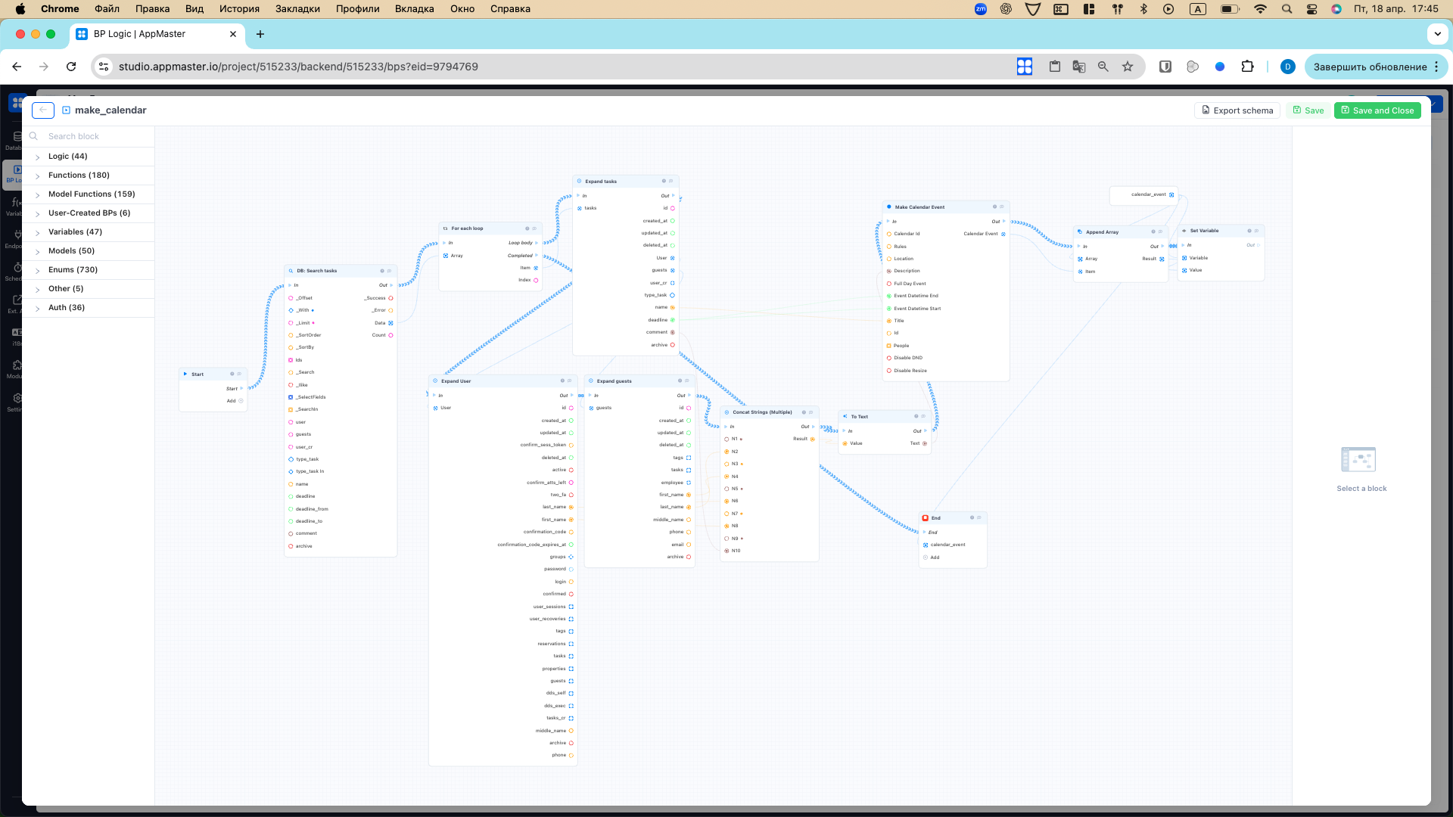Click the Expand User block icon

pyautogui.click(x=435, y=381)
